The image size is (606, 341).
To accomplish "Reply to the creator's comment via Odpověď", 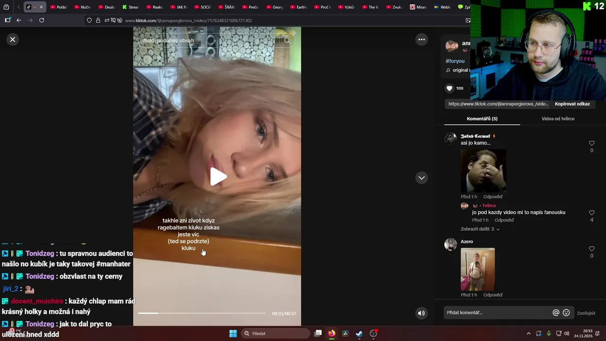I will (x=504, y=220).
